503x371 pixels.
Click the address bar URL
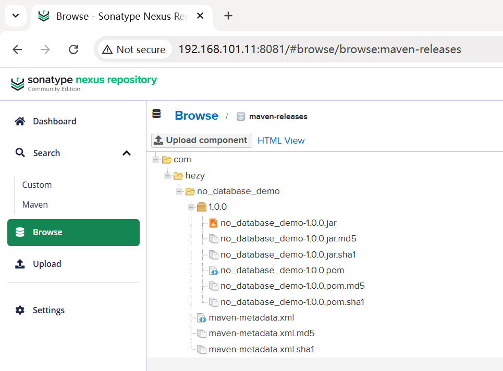point(320,49)
